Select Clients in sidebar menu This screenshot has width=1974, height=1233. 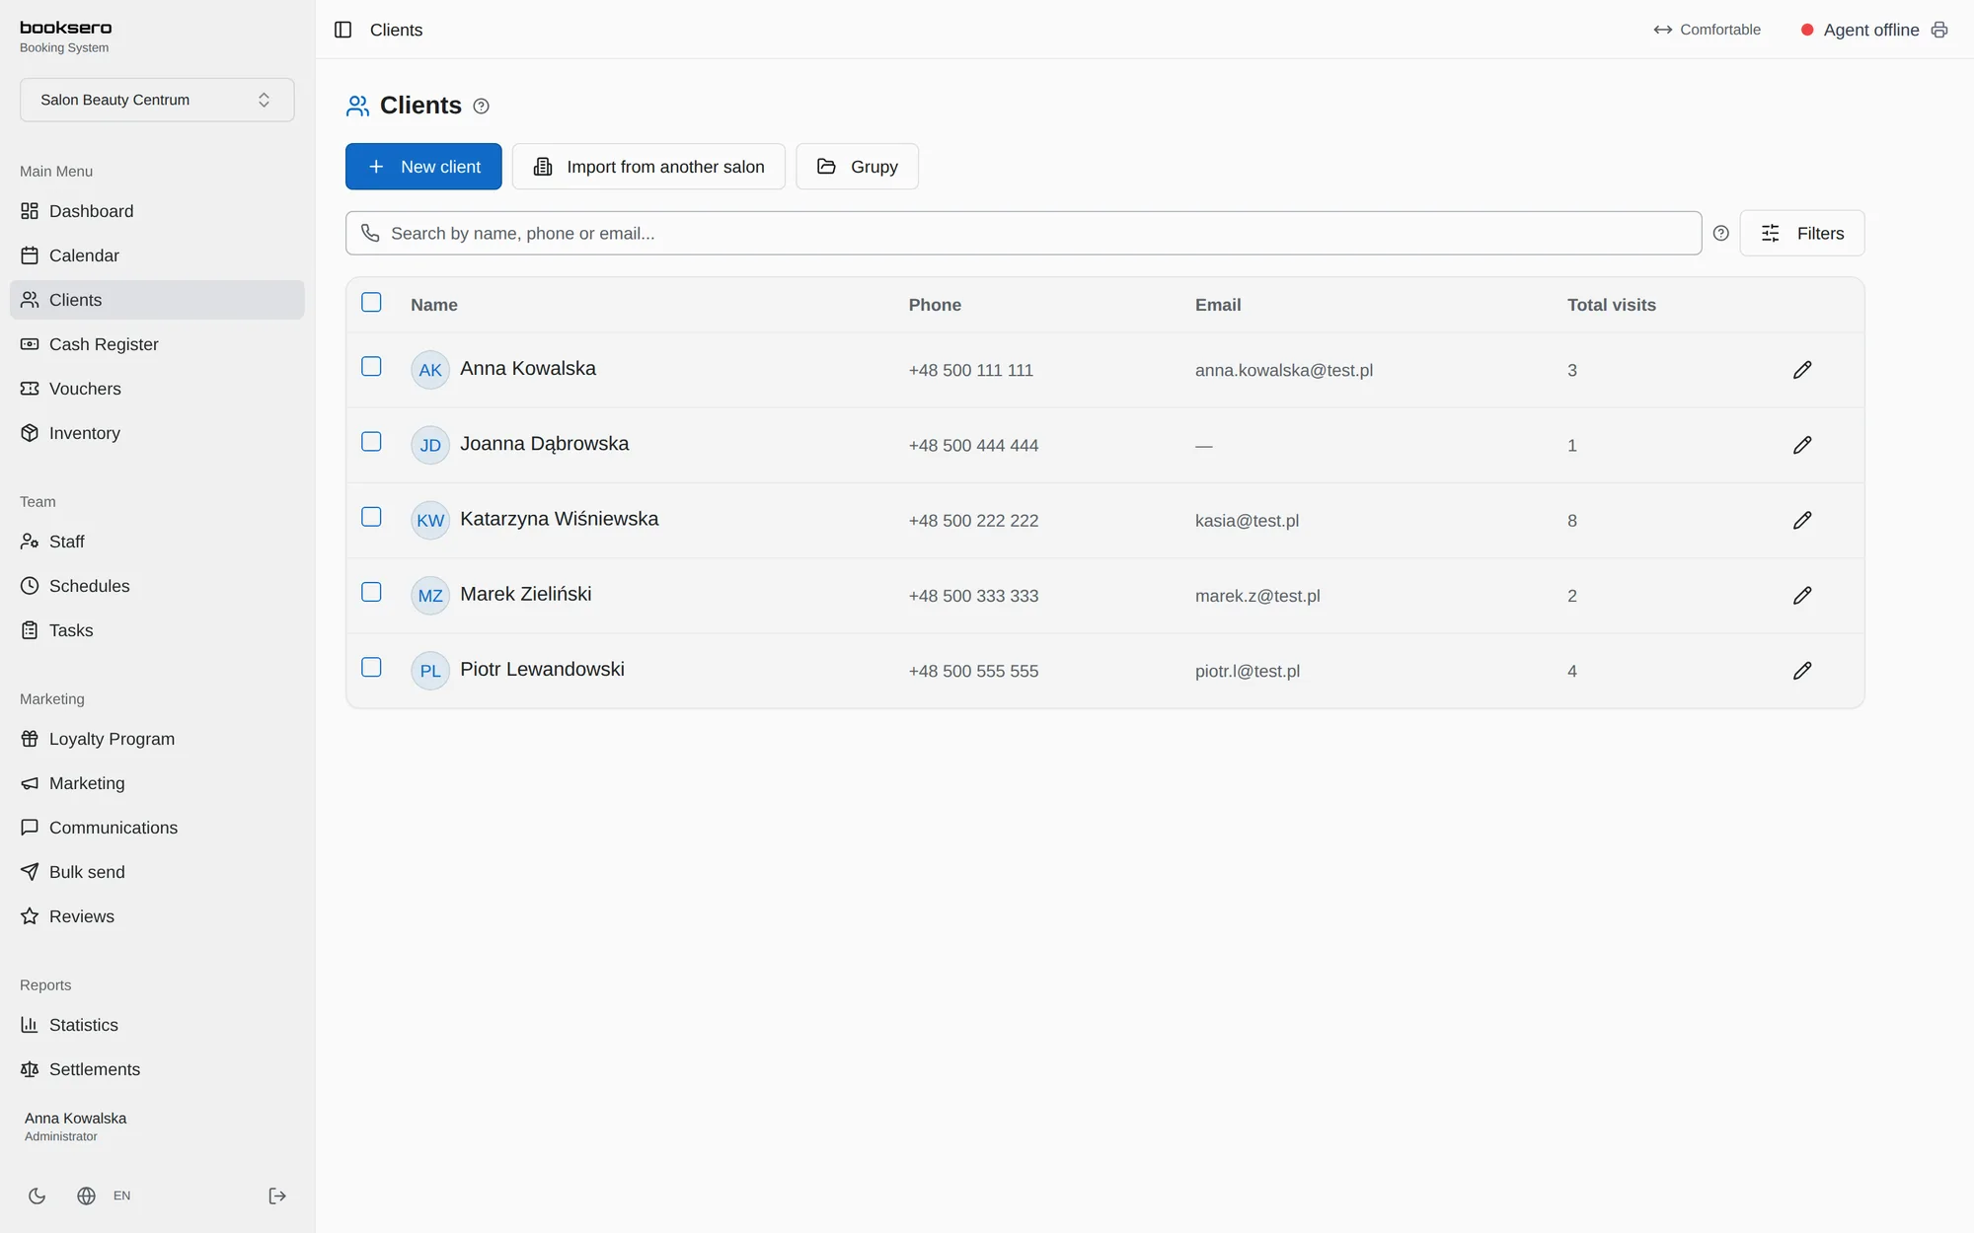tap(157, 300)
